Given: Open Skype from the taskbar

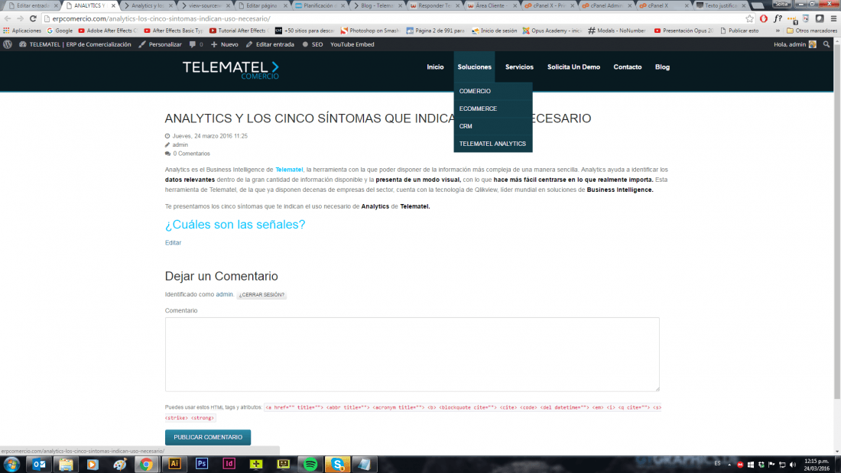Looking at the screenshot, I should click(337, 465).
